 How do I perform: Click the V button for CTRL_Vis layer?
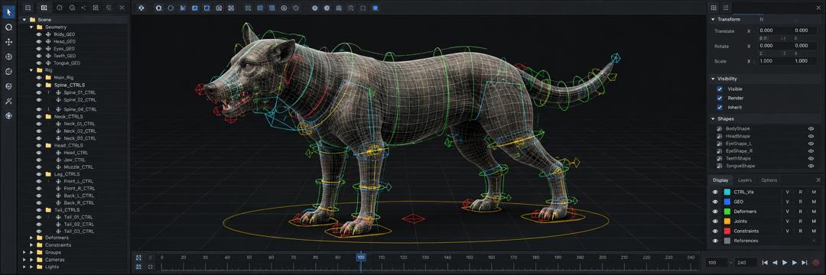pyautogui.click(x=788, y=192)
